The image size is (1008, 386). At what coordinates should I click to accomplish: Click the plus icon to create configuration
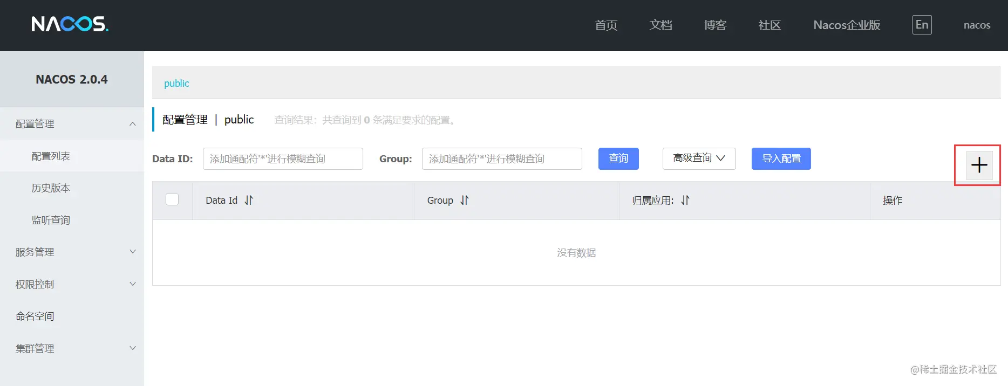tap(979, 165)
